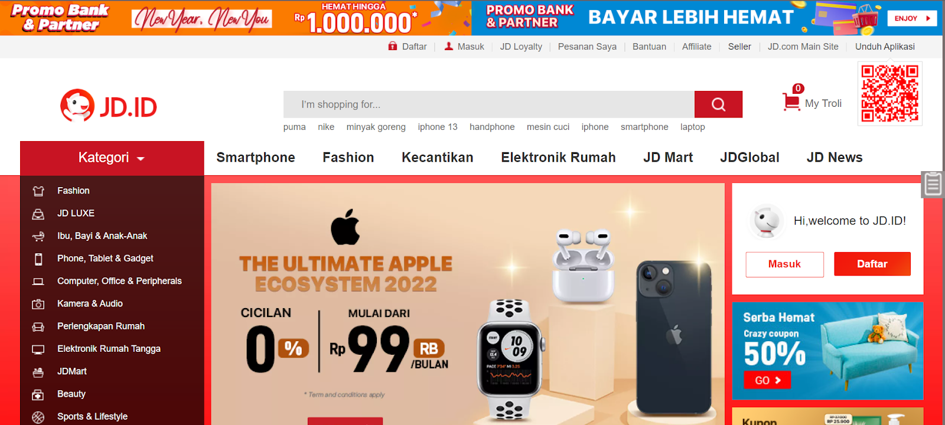Open the My Troli shopping cart icon
The image size is (945, 425).
[x=791, y=102]
